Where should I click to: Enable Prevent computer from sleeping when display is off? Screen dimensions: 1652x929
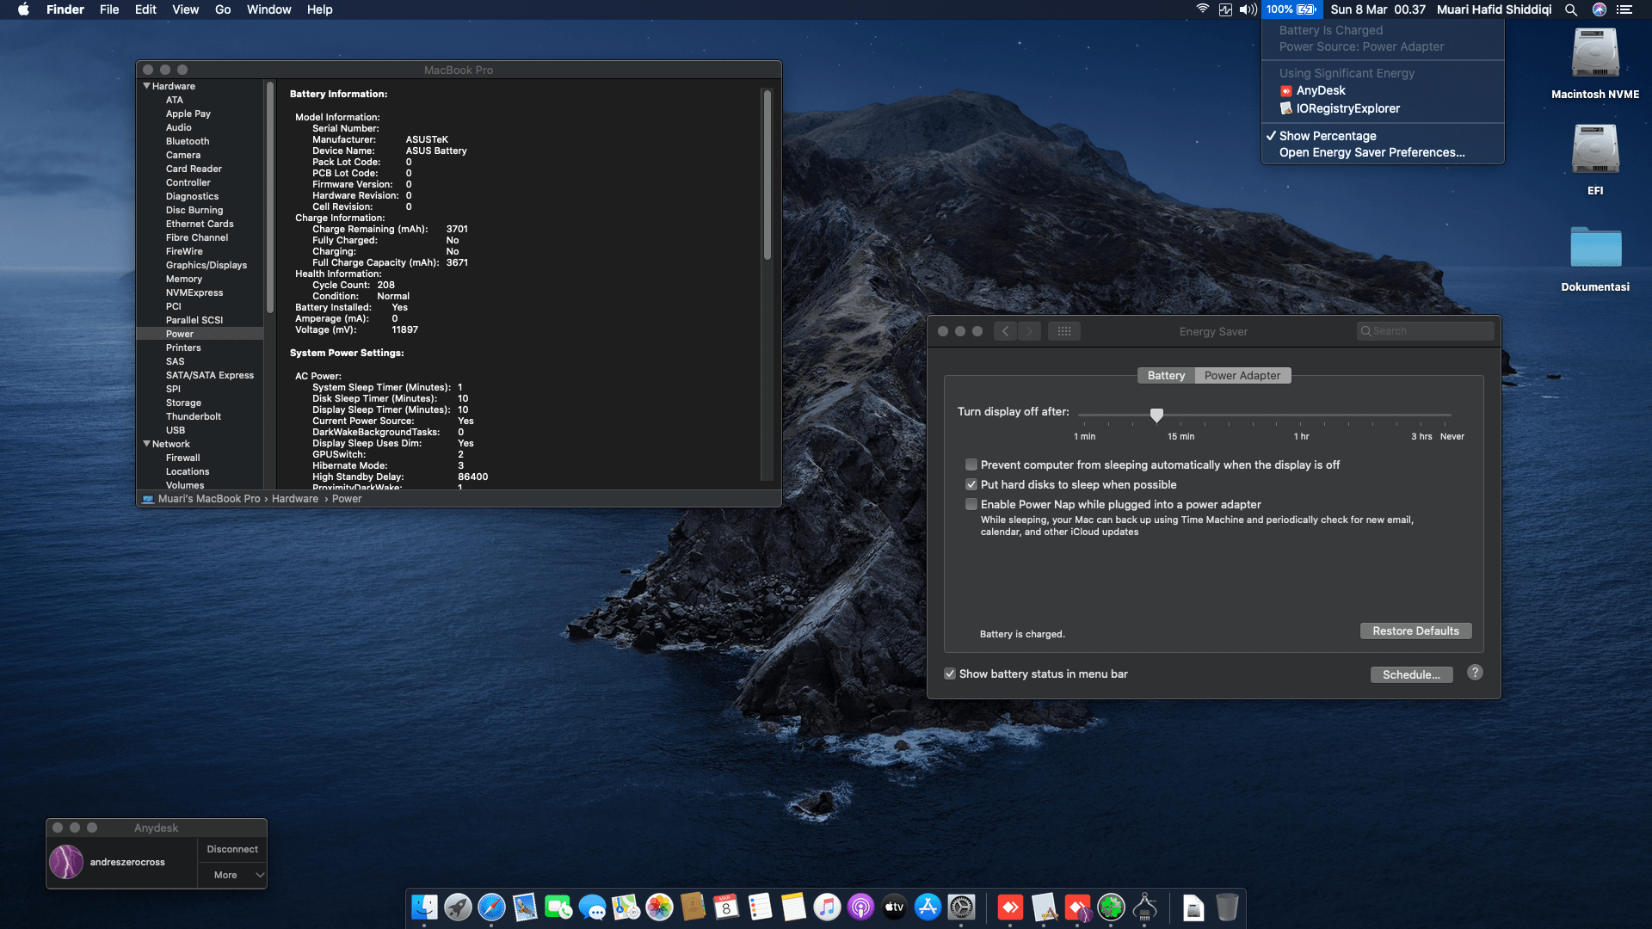click(x=971, y=464)
